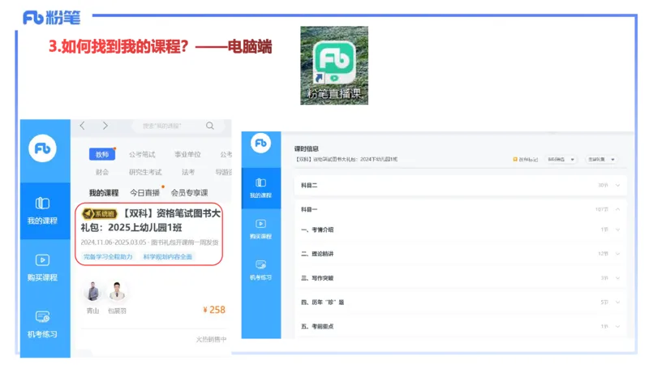Click the ¥258 price
The height and width of the screenshot is (365, 649).
point(214,310)
